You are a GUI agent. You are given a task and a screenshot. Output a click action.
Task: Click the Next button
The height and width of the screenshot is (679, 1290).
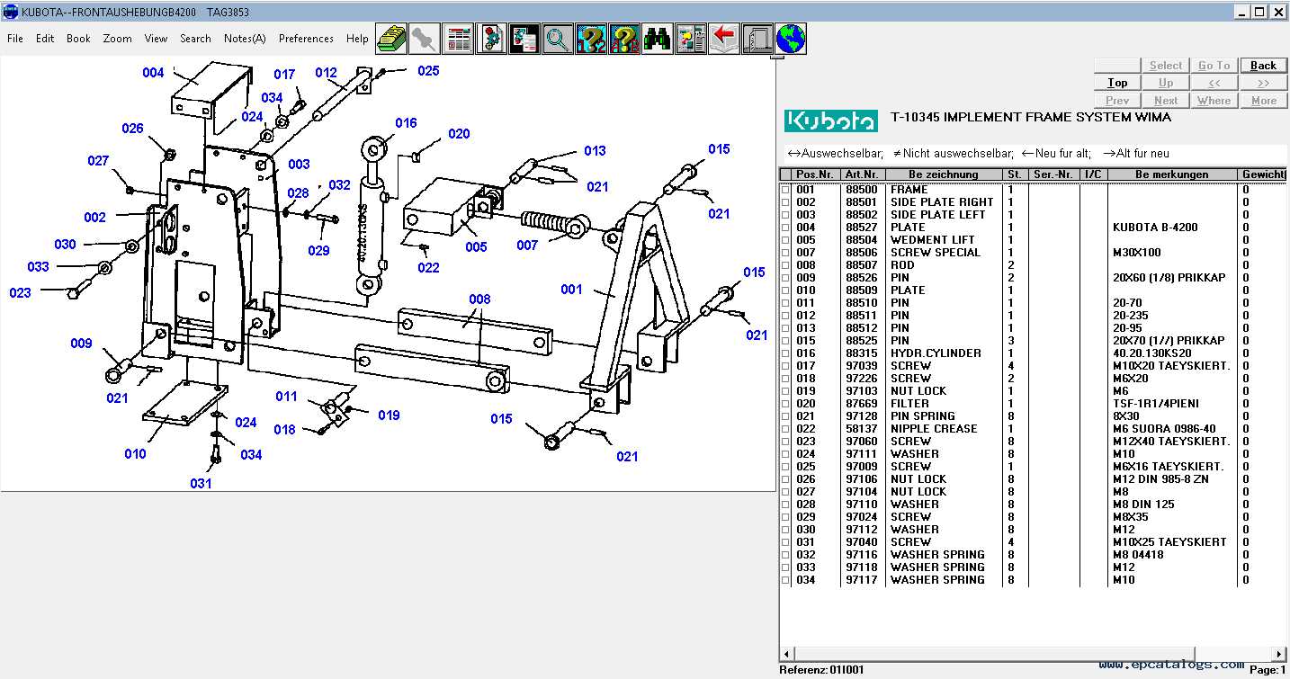point(1166,100)
